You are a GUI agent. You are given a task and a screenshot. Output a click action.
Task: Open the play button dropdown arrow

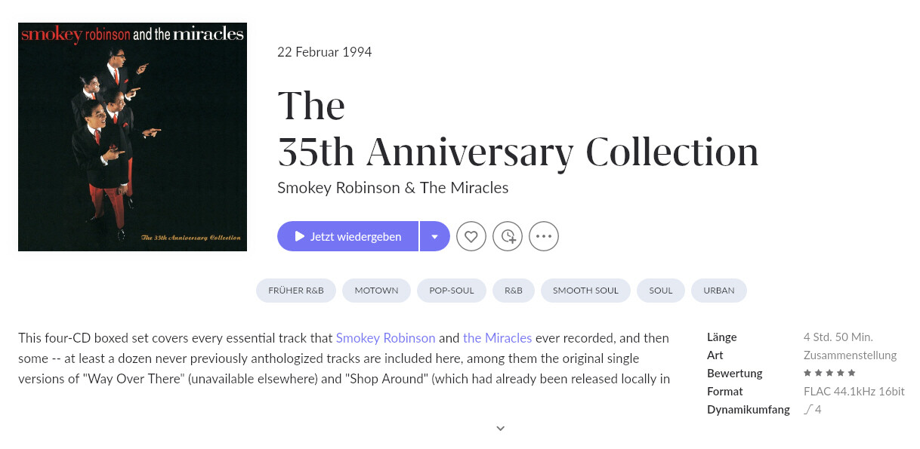(x=434, y=236)
